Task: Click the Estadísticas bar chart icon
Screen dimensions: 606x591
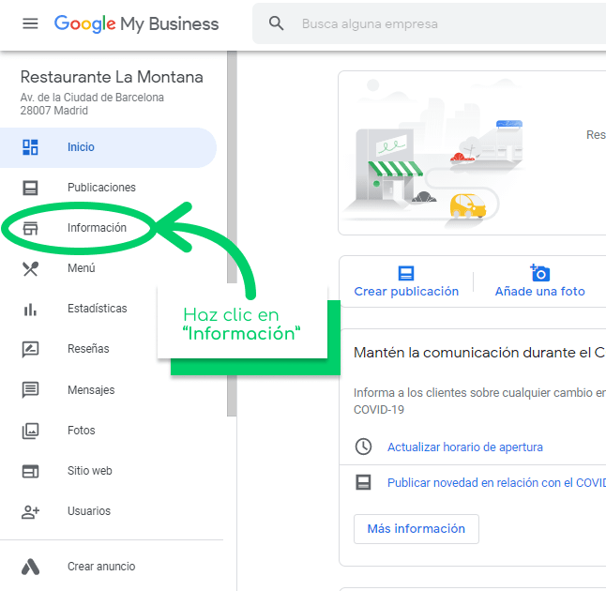Action: pyautogui.click(x=30, y=310)
